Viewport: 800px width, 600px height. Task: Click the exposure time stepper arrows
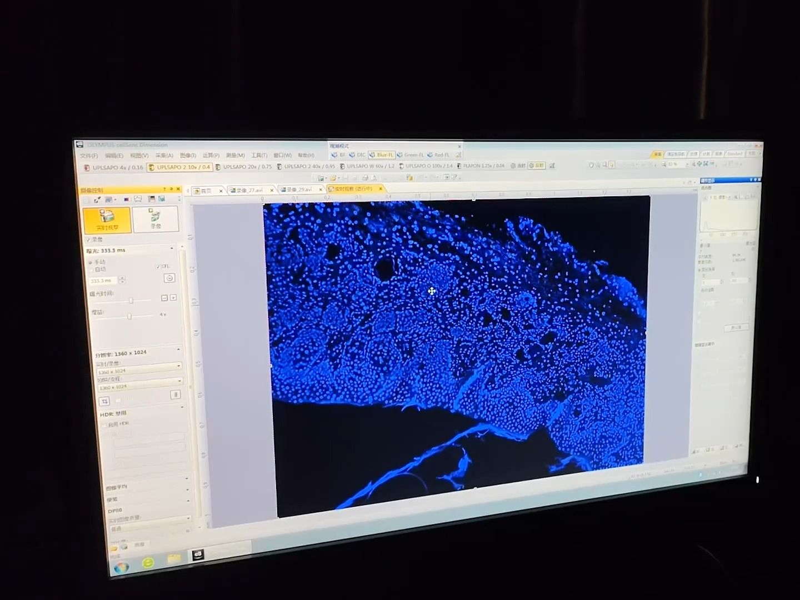[122, 280]
